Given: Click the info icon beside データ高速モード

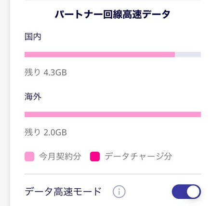Looking at the screenshot, I should (119, 192).
